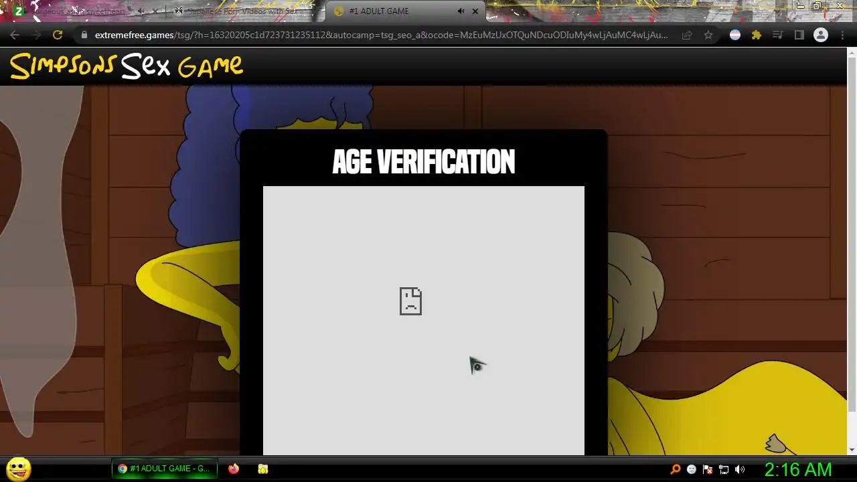Viewport: 857px width, 482px height.
Task: Restore the browser window size
Action: (817, 6)
